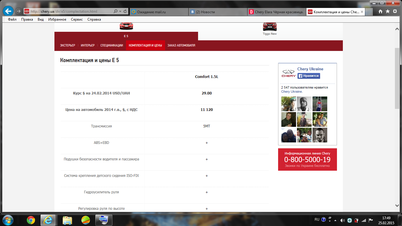Launch Google Chrome from the taskbar
The height and width of the screenshot is (226, 402).
(31, 220)
